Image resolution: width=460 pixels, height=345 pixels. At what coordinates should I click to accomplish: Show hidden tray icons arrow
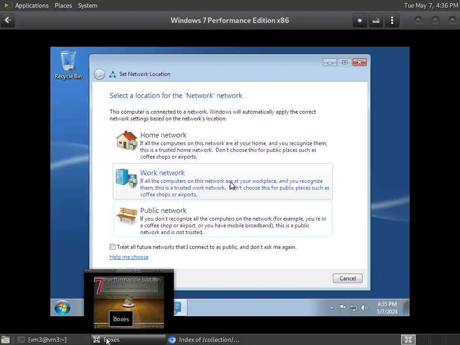click(x=332, y=308)
